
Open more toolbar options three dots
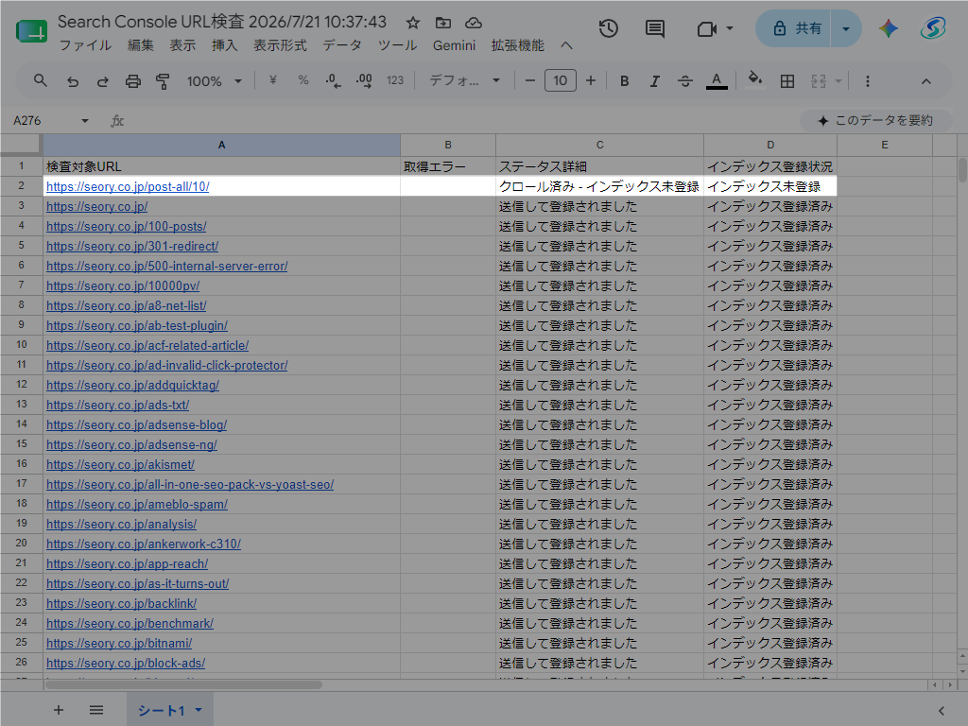click(868, 81)
